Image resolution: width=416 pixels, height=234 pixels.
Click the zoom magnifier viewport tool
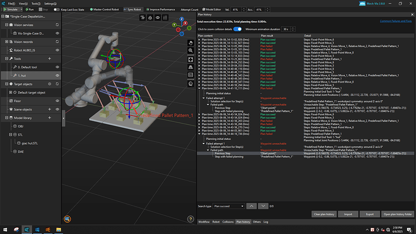point(191,51)
